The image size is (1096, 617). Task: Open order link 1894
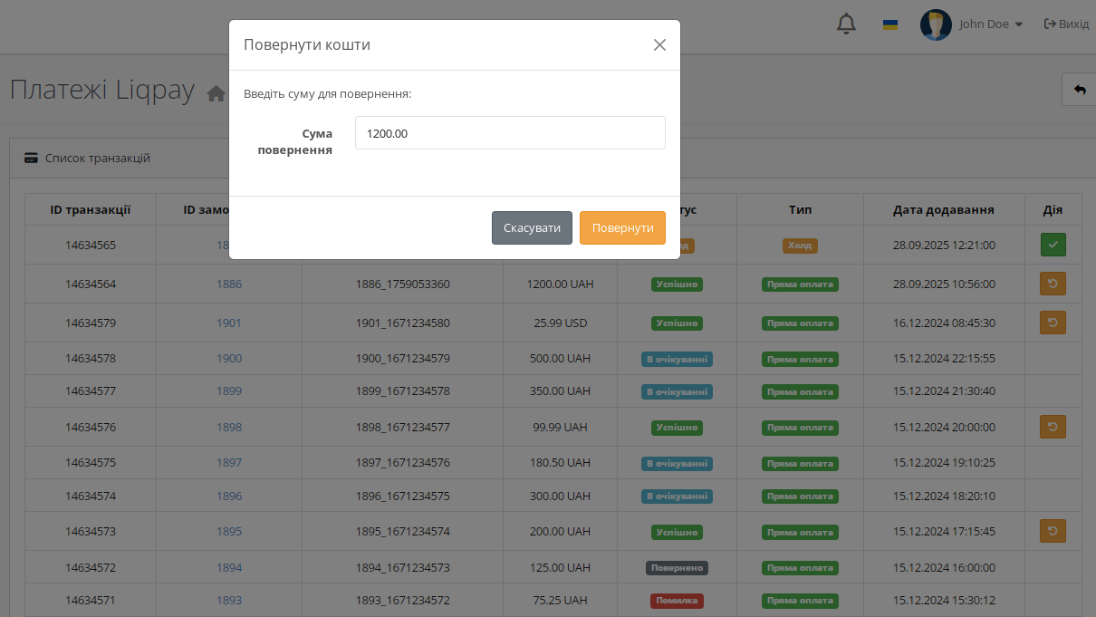point(229,568)
